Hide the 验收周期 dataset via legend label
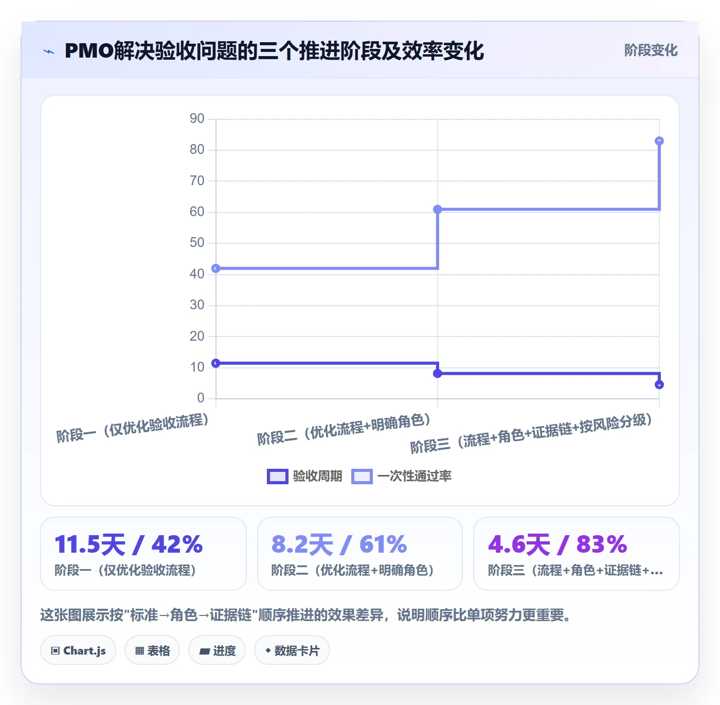The width and height of the screenshot is (720, 705). click(317, 477)
